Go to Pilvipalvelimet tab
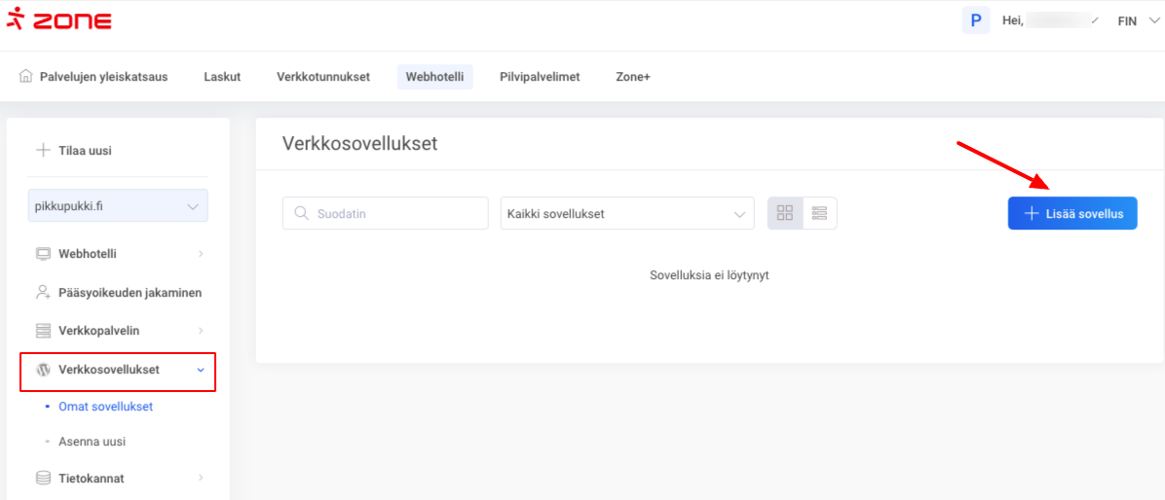1165x500 pixels. click(540, 77)
